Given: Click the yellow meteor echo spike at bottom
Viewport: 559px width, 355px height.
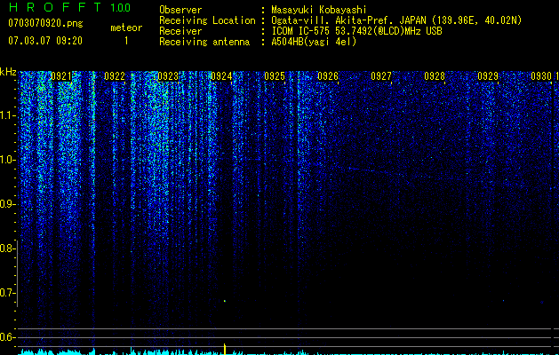Looking at the screenshot, I should click(x=225, y=349).
